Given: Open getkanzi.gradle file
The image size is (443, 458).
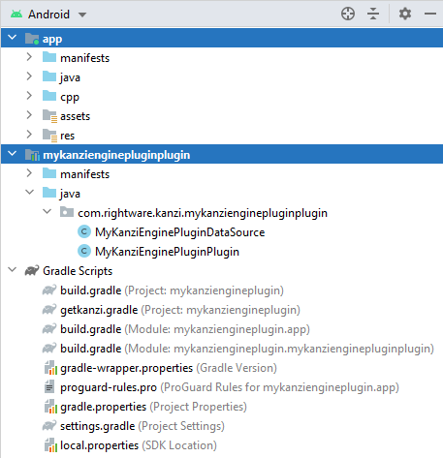Looking at the screenshot, I should pos(180,310).
